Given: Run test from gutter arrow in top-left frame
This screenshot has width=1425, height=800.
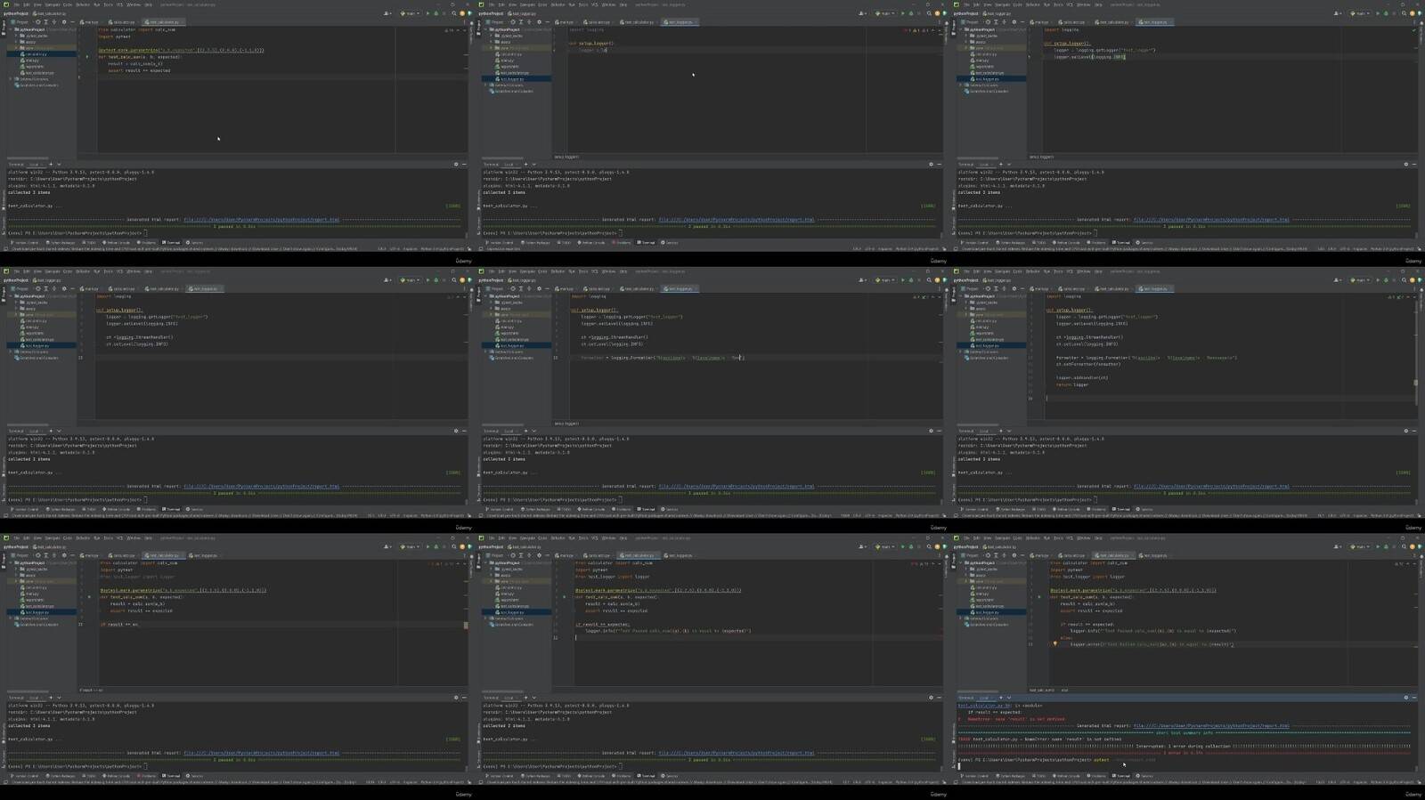Looking at the screenshot, I should pos(87,57).
